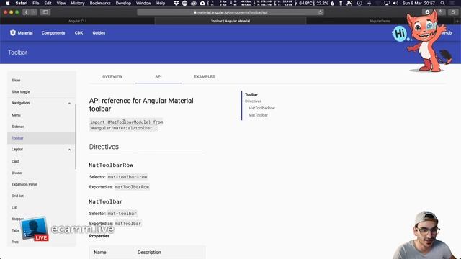Viewport: 461px width, 259px height.
Task: Open the Bookmarks menu
Action: click(x=100, y=3)
